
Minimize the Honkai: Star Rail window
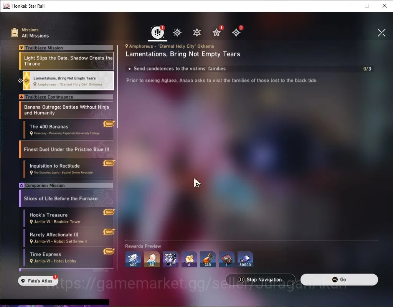(x=350, y=6)
